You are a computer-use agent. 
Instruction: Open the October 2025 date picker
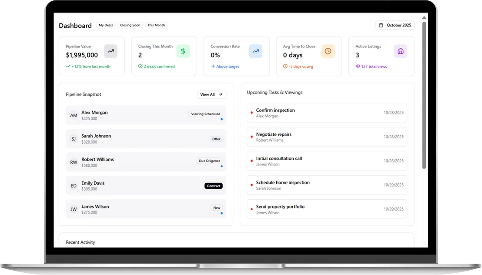point(395,25)
